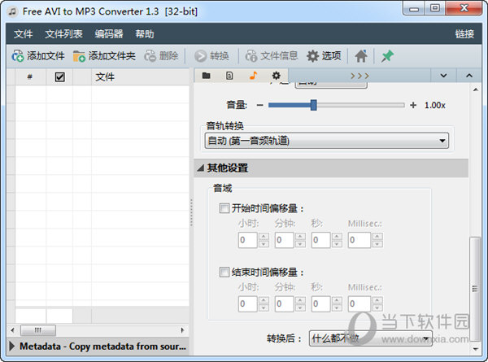Click the # column header
488x362 pixels.
point(30,77)
